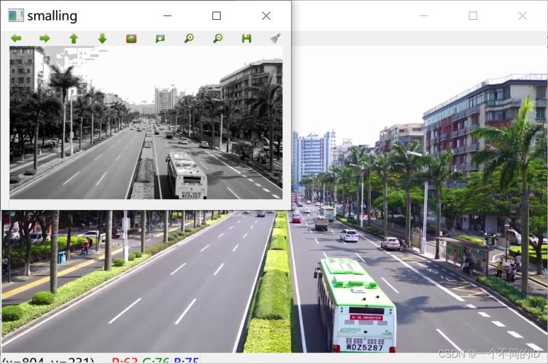Image resolution: width=548 pixels, height=364 pixels.
Task: Maximize the smalling window
Action: tap(216, 16)
